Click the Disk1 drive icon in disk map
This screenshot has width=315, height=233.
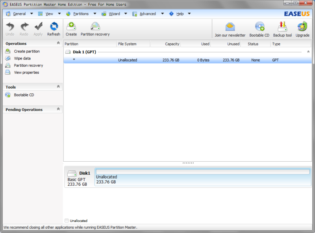click(72, 173)
